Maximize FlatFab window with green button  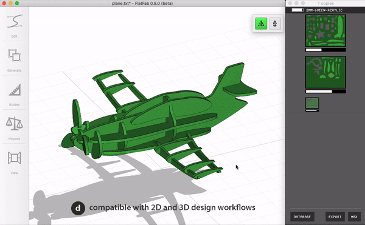17,3
